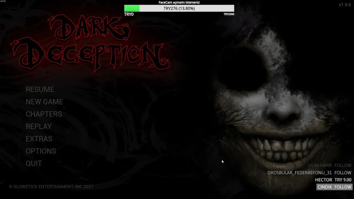Screen dimensions: 354x199
Task: Click the highlighted CINDIK FOLLOW alert
Action: tap(334, 187)
